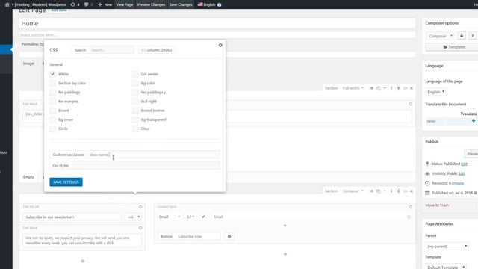The height and width of the screenshot is (269, 478).
Task: Click the help icon beside English in admin bar
Action: tap(219, 4)
